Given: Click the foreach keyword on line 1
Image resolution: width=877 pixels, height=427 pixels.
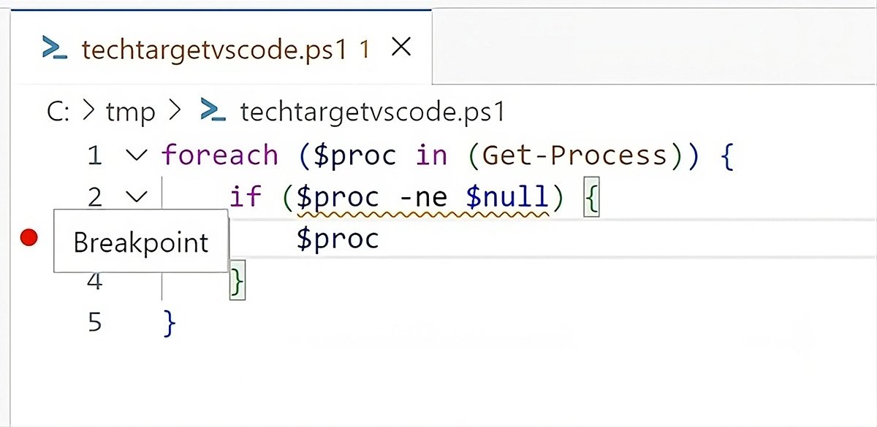Looking at the screenshot, I should coord(220,155).
